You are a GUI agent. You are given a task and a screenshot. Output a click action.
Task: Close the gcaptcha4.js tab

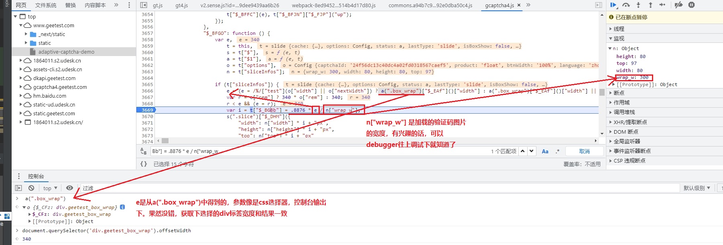[519, 5]
